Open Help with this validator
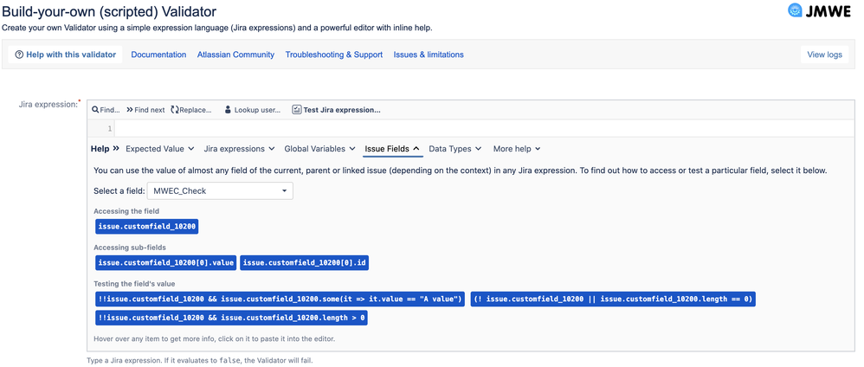 [65, 55]
